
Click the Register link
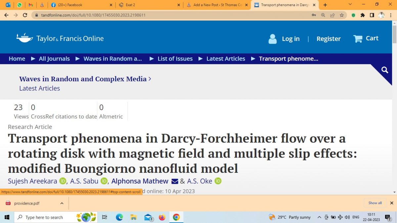click(329, 39)
